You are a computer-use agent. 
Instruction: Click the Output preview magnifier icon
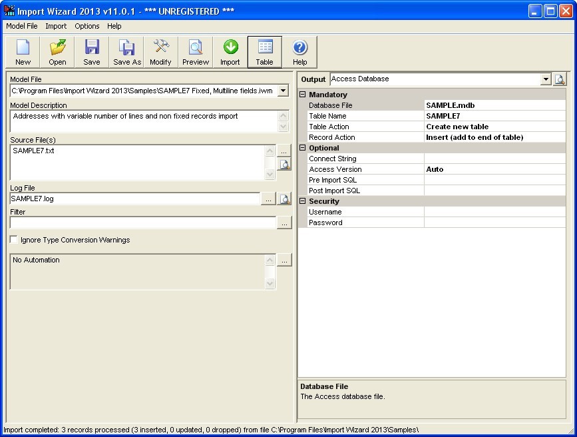pyautogui.click(x=559, y=79)
